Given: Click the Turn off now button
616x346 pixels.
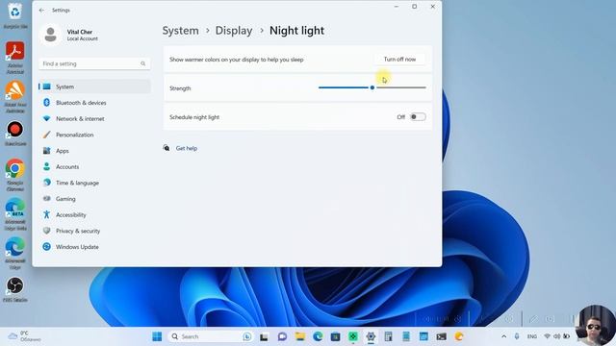Looking at the screenshot, I should 399,60.
